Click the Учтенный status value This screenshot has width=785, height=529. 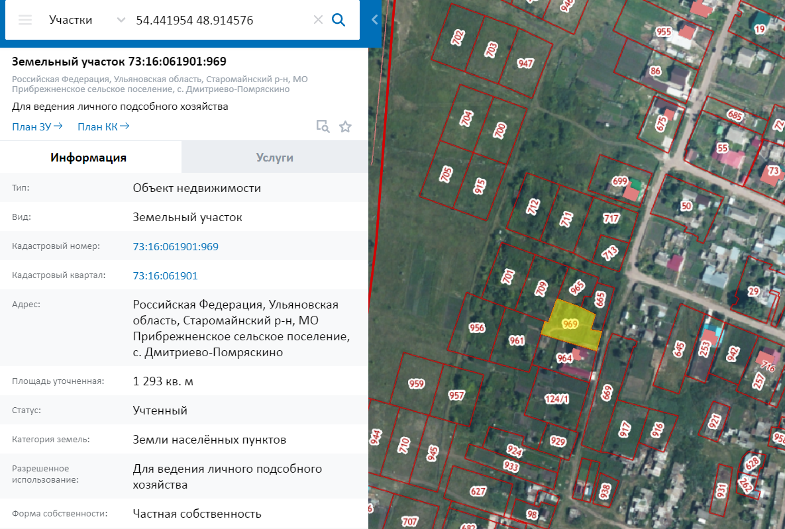click(x=160, y=410)
